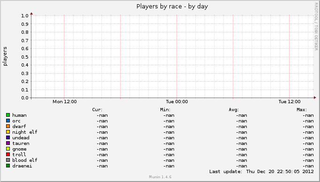The width and height of the screenshot is (320, 182).
Task: Click the orc blue legend swatch
Action: click(x=8, y=121)
